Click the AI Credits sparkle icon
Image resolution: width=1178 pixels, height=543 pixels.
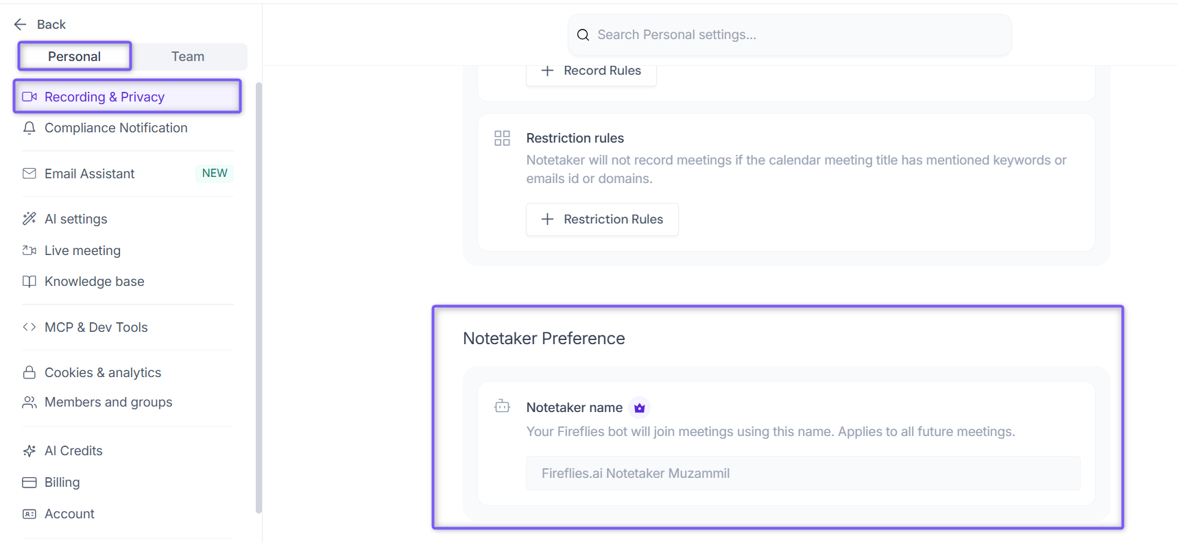tap(29, 450)
